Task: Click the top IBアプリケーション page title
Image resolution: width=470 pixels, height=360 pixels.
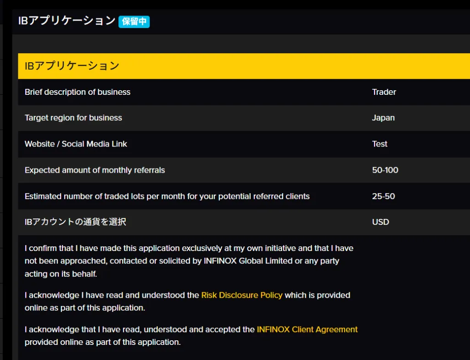Action: (67, 21)
